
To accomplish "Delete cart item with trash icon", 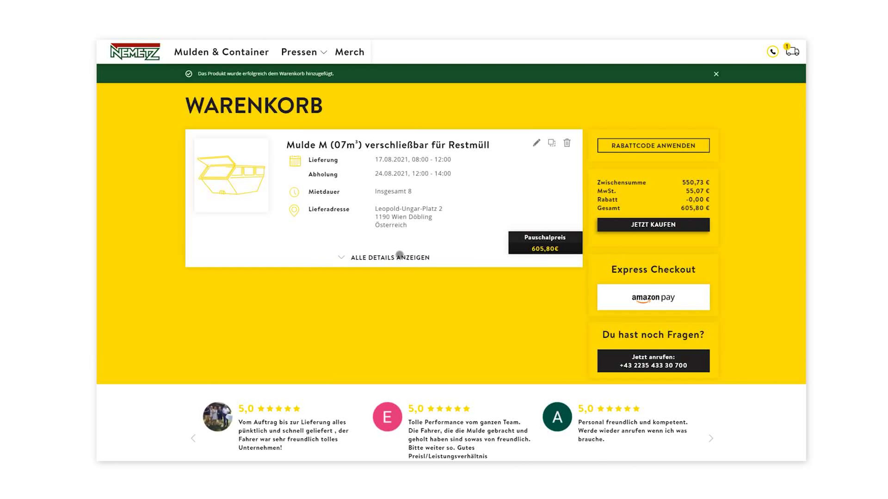I will [x=567, y=143].
